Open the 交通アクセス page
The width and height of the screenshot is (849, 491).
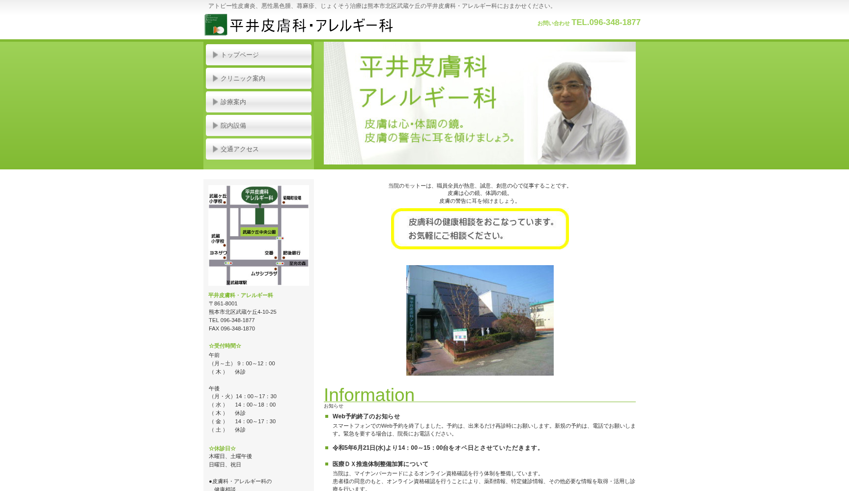tap(258, 149)
